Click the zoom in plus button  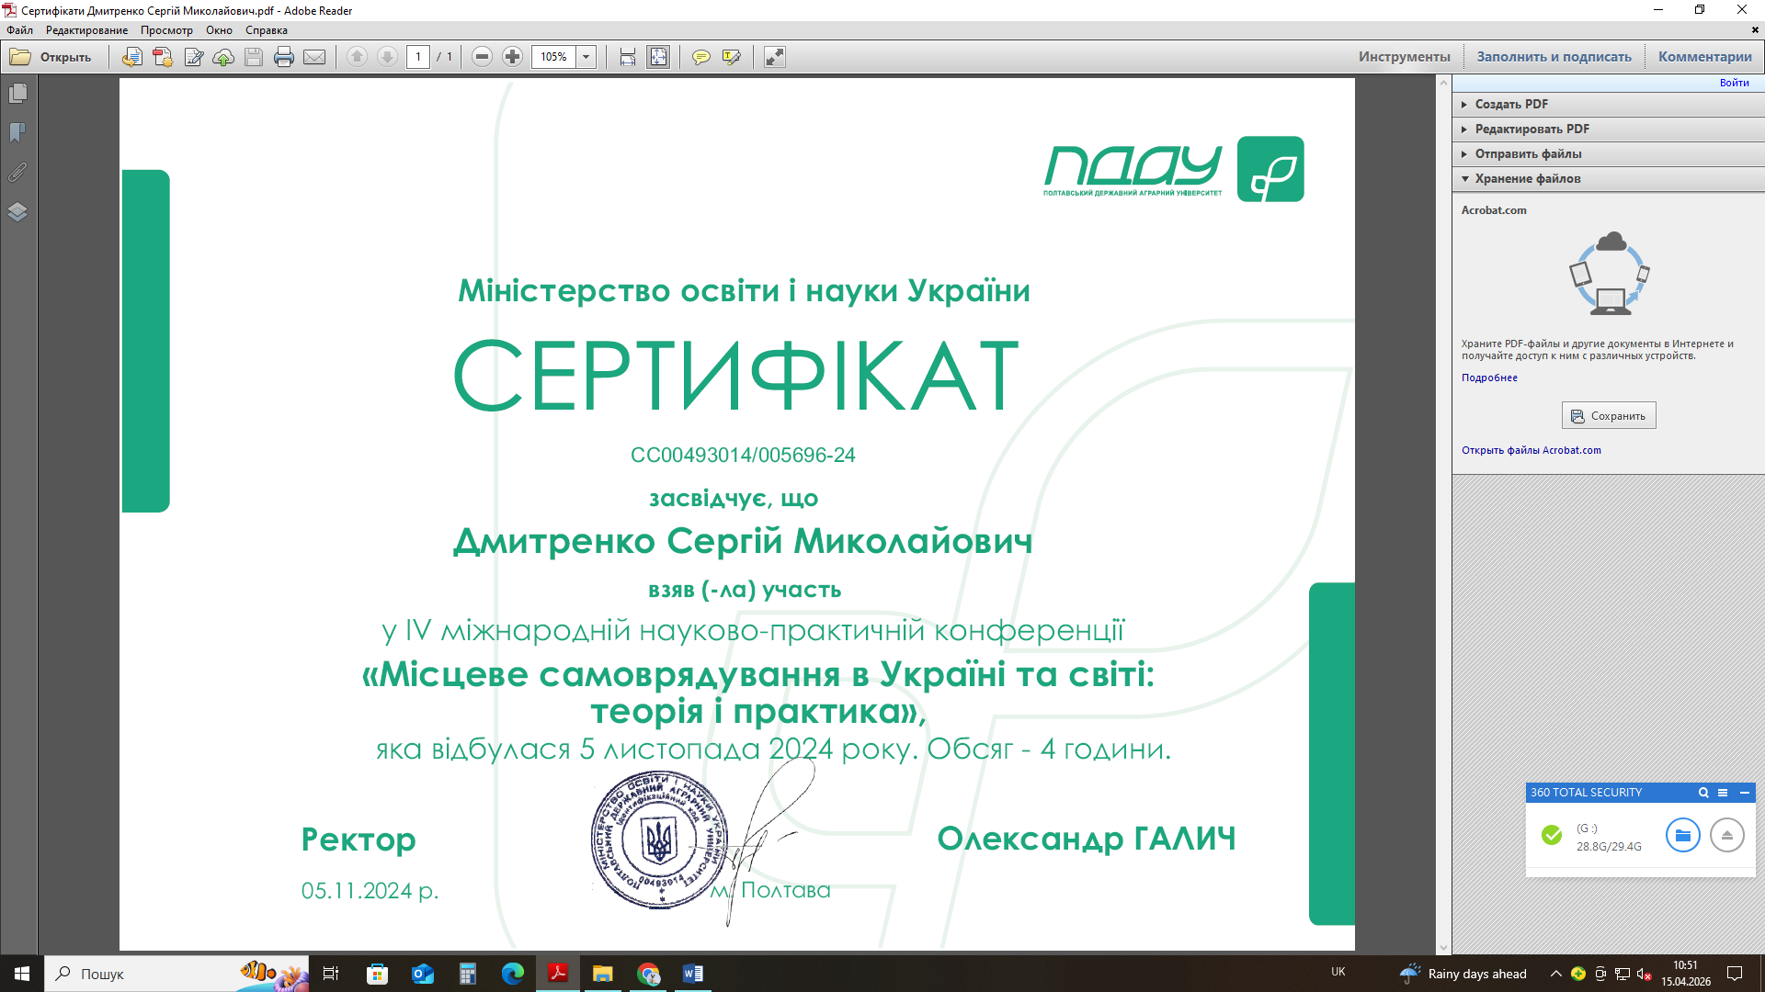(513, 57)
